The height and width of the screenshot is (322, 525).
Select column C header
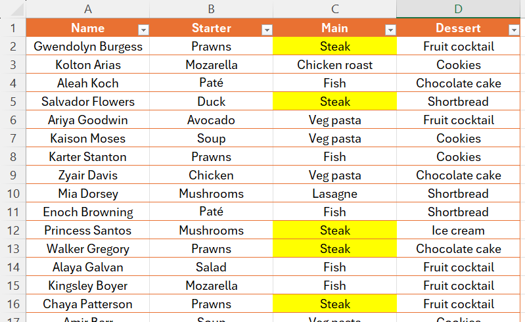334,9
